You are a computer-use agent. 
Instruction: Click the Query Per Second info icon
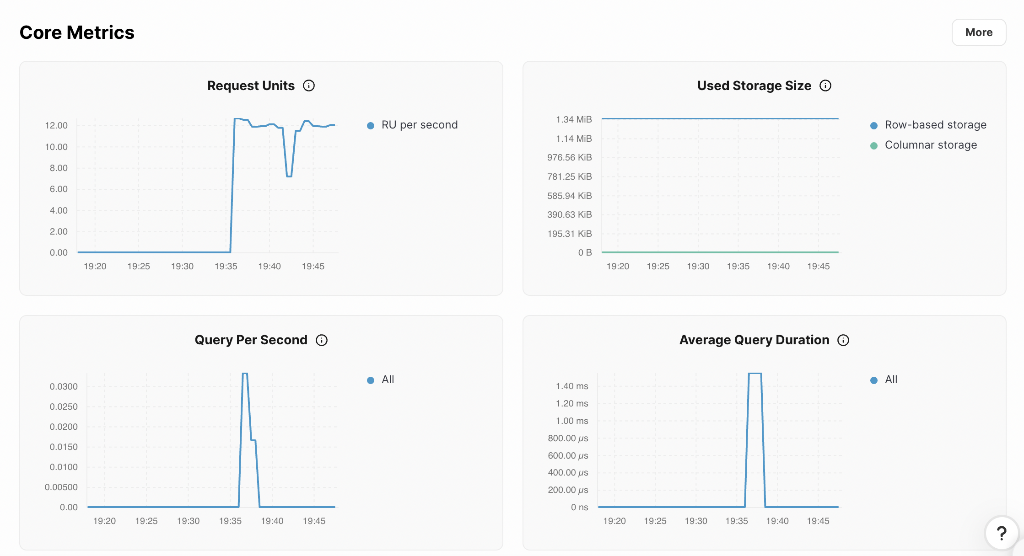[x=322, y=340]
